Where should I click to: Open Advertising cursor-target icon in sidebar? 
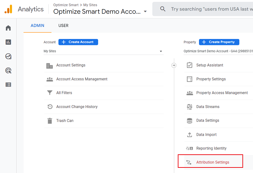(8, 71)
